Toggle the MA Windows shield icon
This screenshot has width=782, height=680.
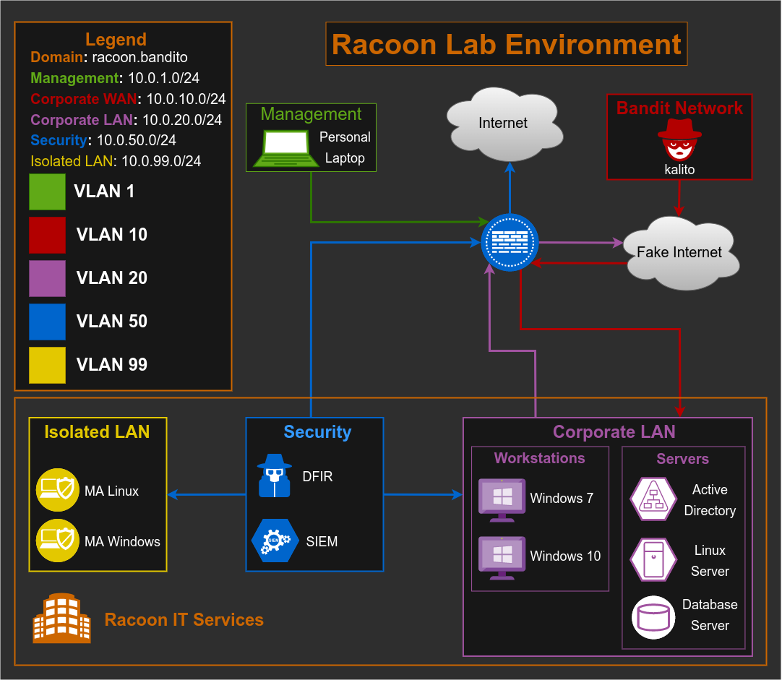pyautogui.click(x=57, y=540)
